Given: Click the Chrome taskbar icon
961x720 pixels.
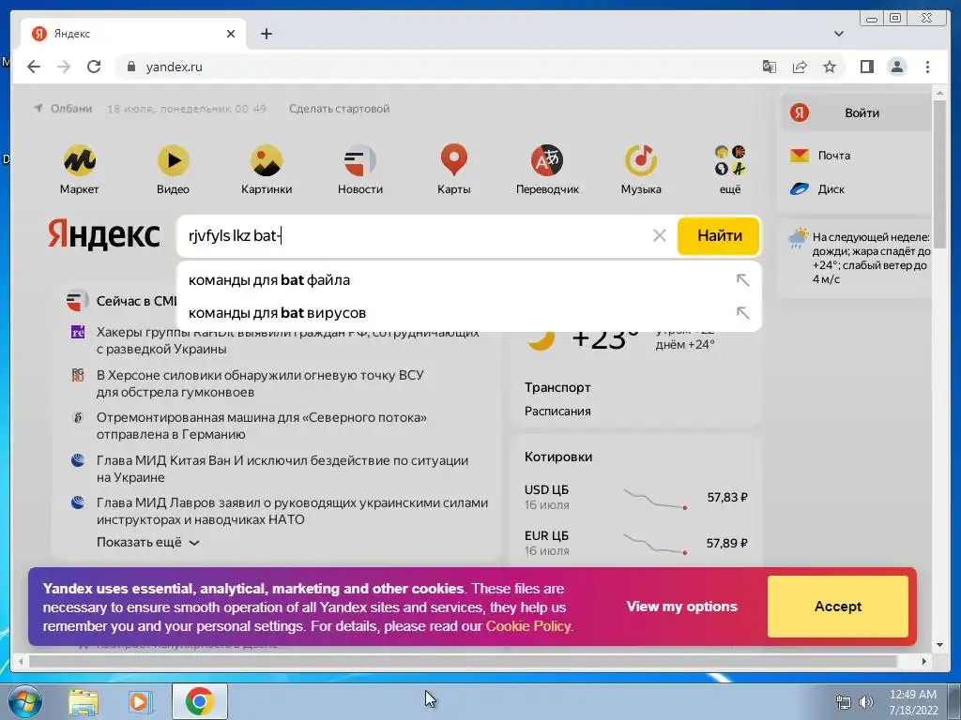Looking at the screenshot, I should pyautogui.click(x=199, y=701).
